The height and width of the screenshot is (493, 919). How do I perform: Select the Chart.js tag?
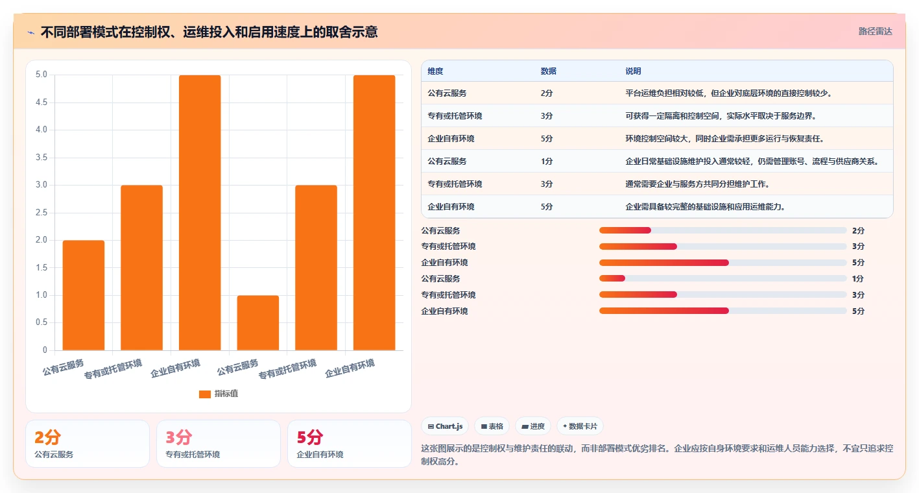point(446,426)
